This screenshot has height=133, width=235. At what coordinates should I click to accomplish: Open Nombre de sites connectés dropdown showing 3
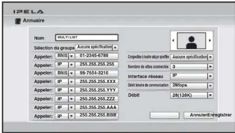[x=192, y=67]
